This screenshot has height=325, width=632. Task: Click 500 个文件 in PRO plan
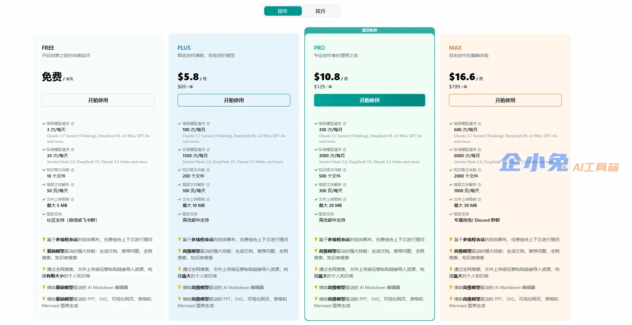point(330,176)
